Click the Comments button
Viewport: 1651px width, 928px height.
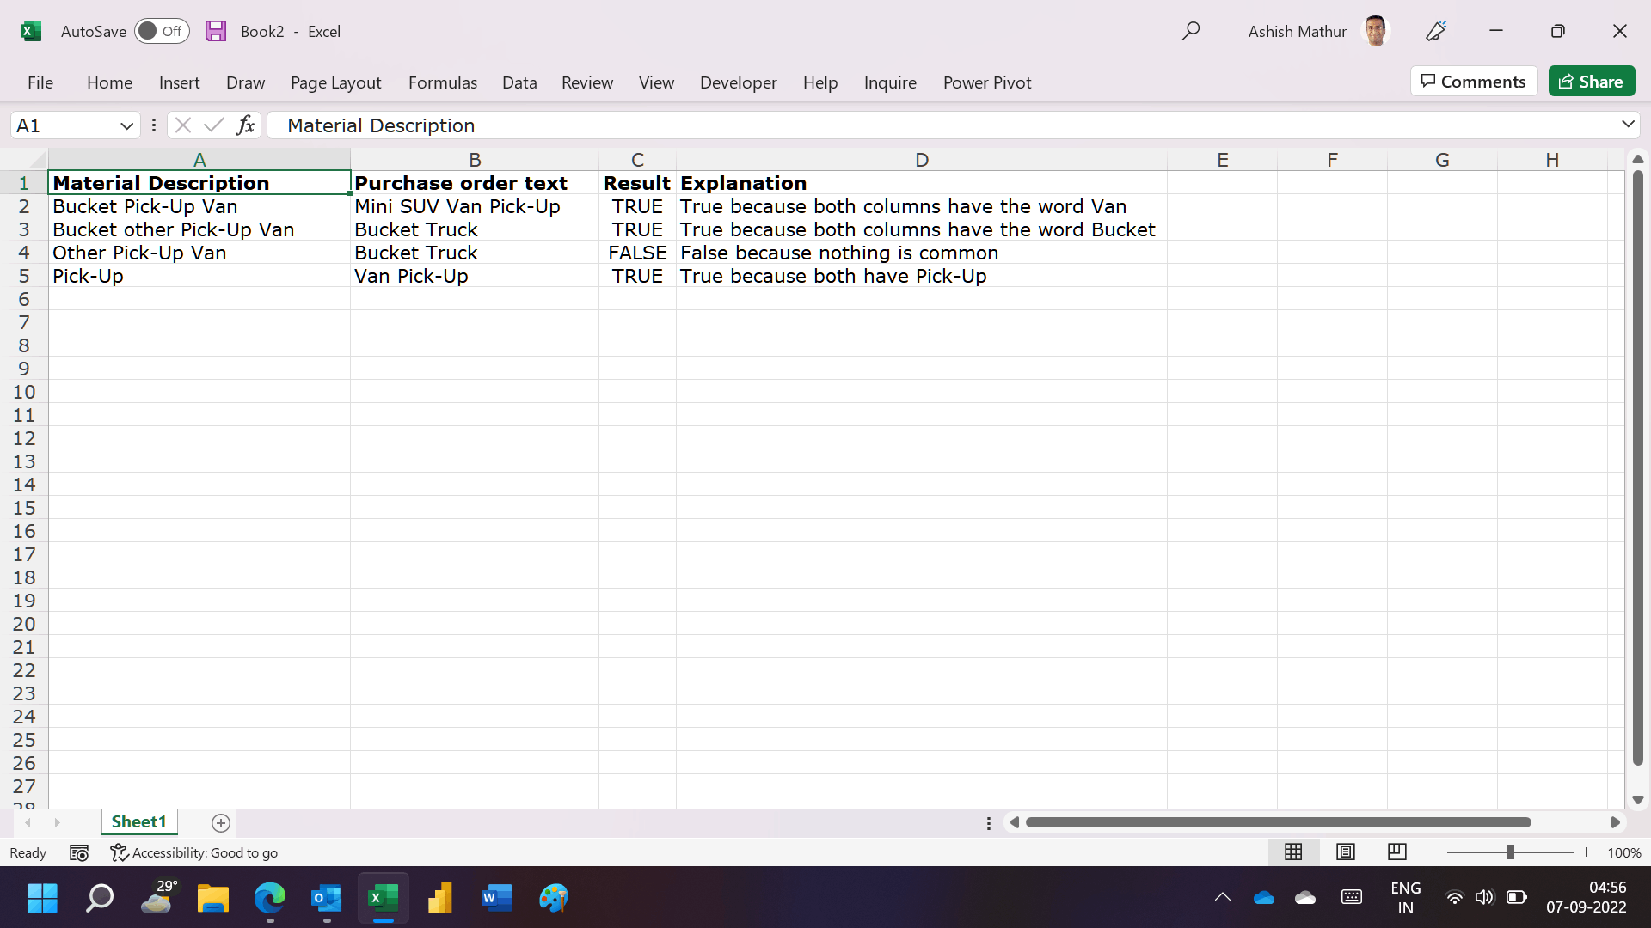[1474, 82]
